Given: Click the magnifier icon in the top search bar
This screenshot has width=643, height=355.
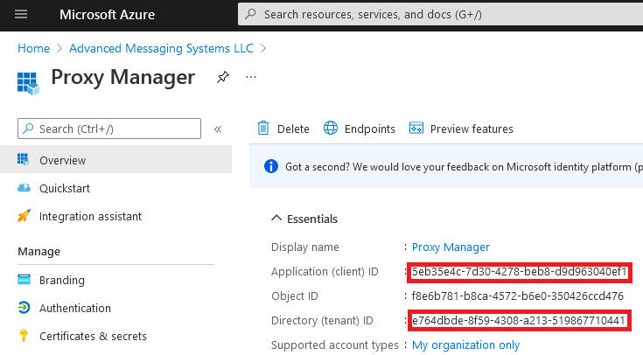Looking at the screenshot, I should (250, 14).
